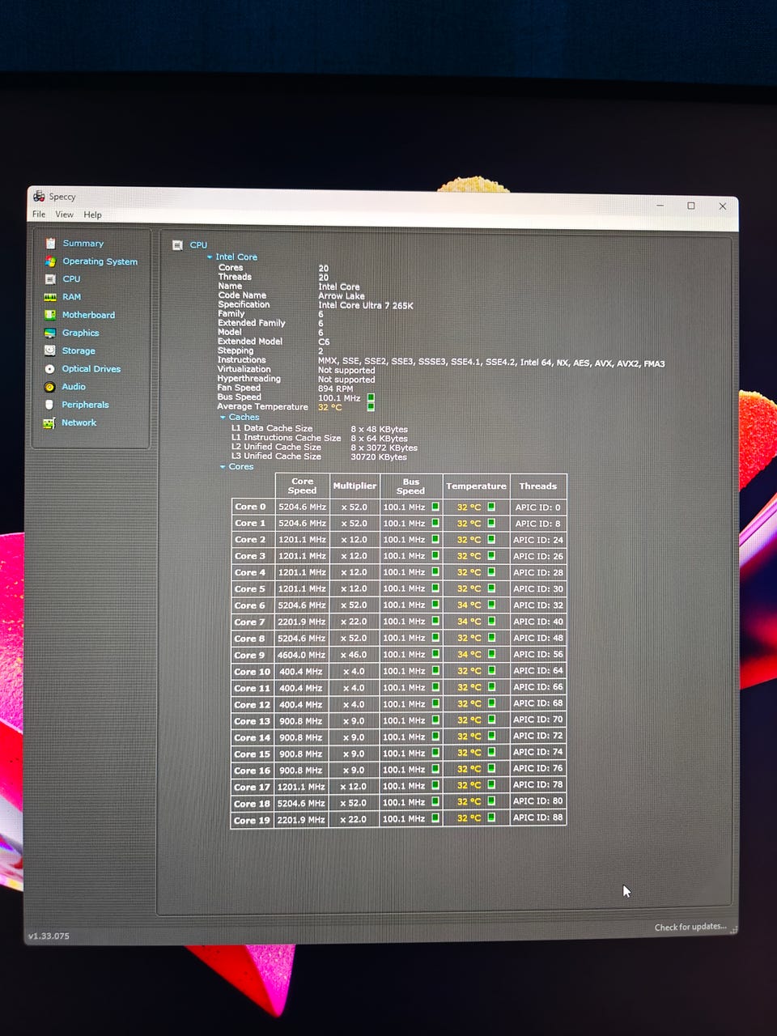Open the Summary section icon
Screen dimensions: 777x1036
point(50,243)
